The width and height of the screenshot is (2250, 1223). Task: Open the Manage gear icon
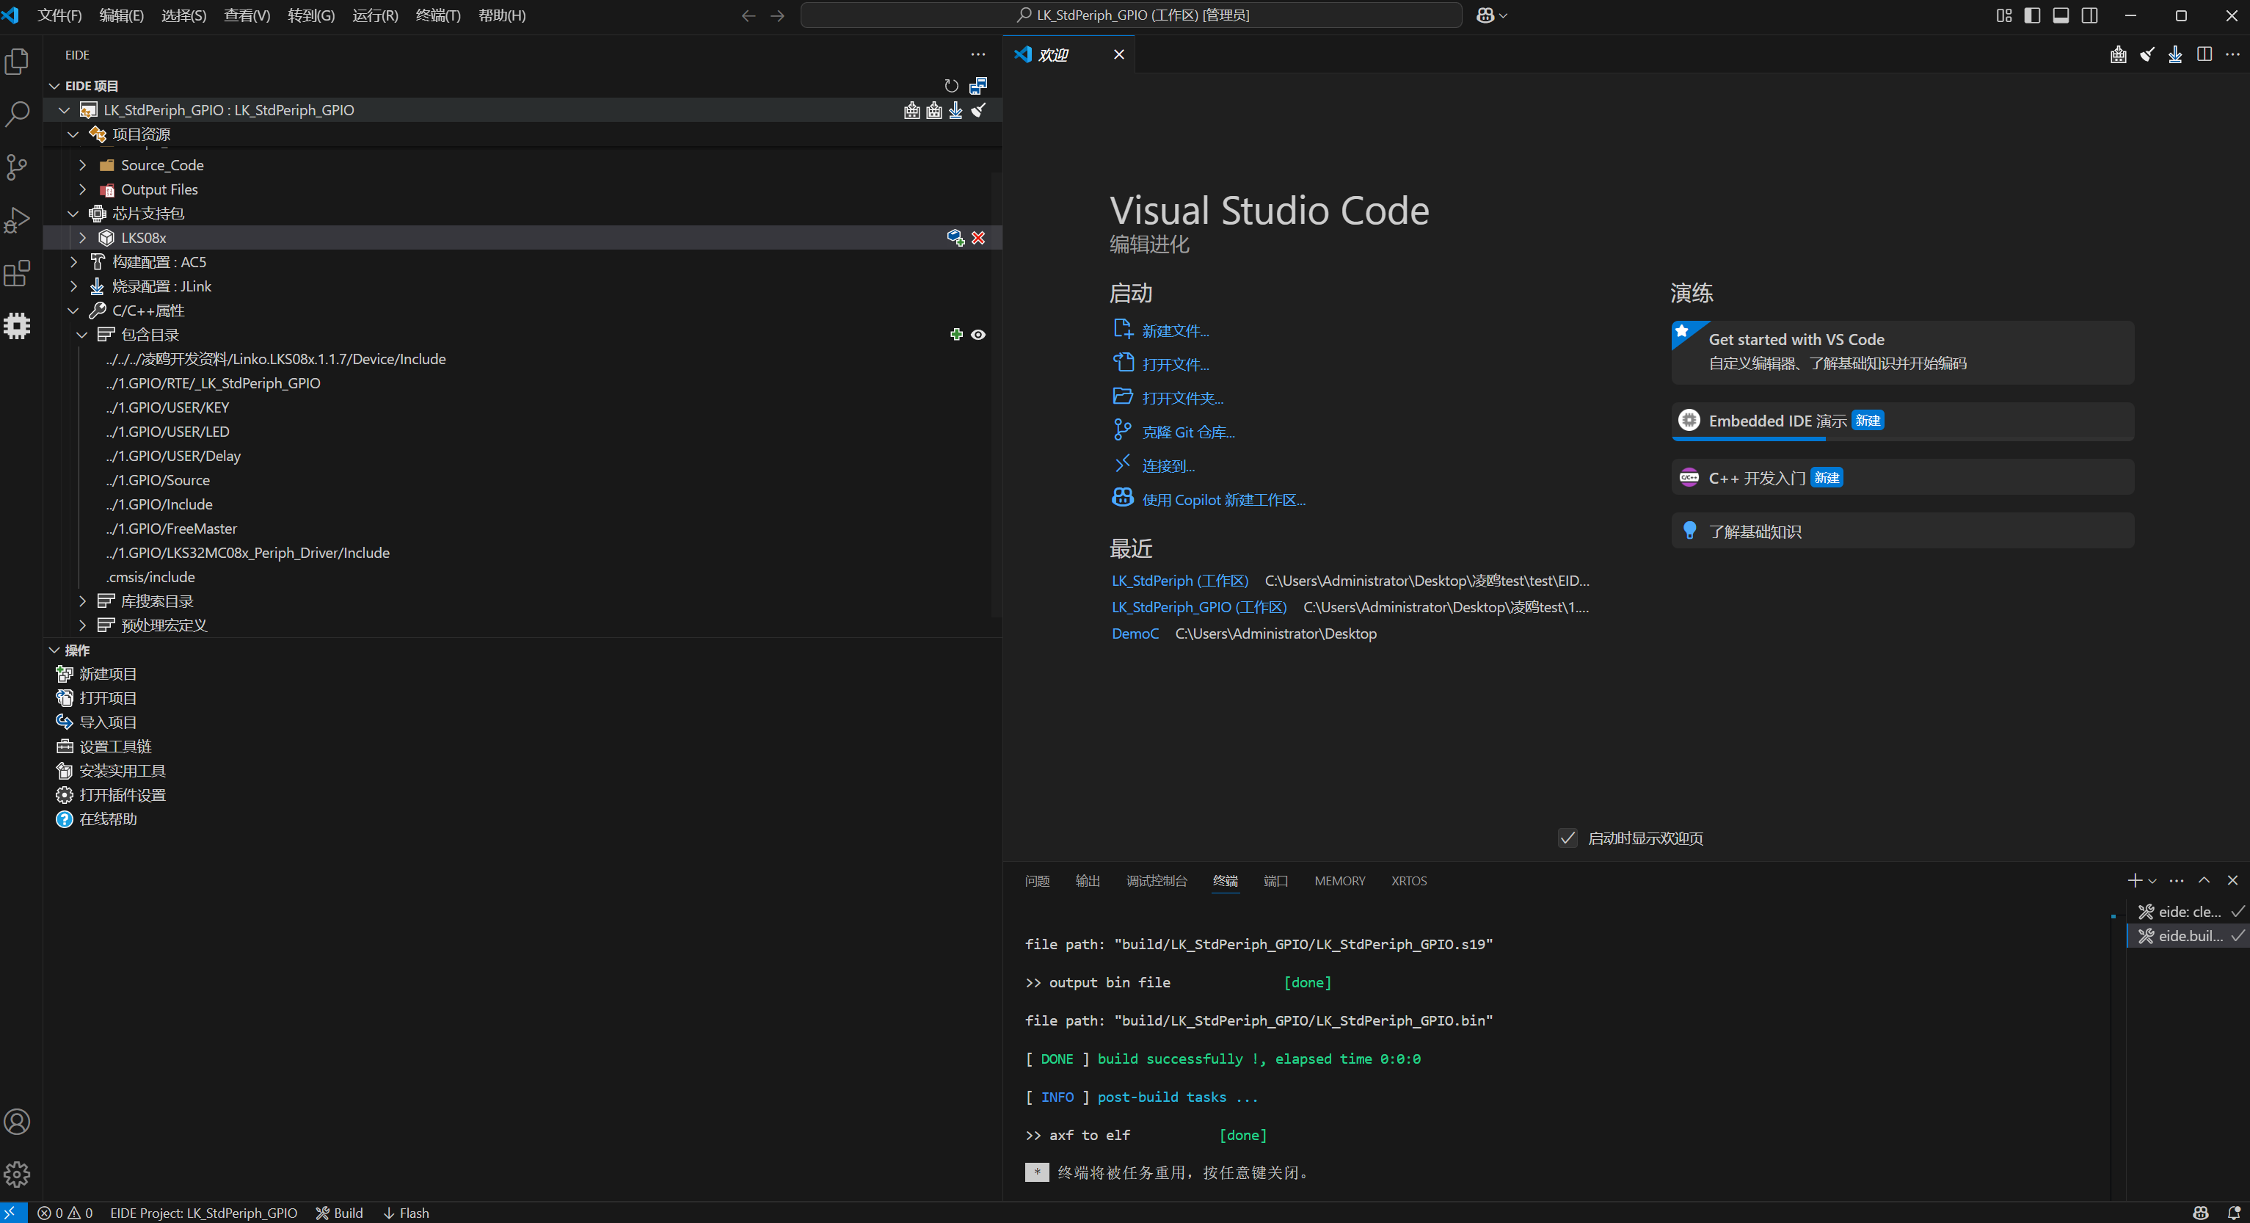point(18,1174)
